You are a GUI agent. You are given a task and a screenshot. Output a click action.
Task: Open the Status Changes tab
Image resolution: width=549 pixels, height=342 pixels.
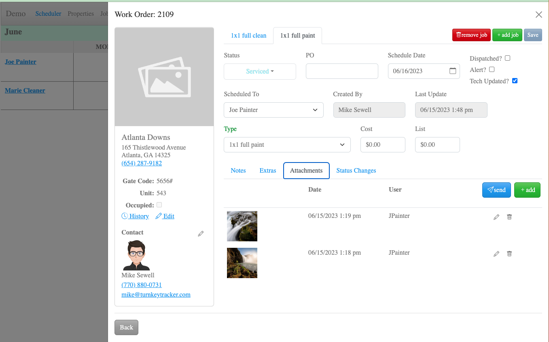tap(356, 170)
